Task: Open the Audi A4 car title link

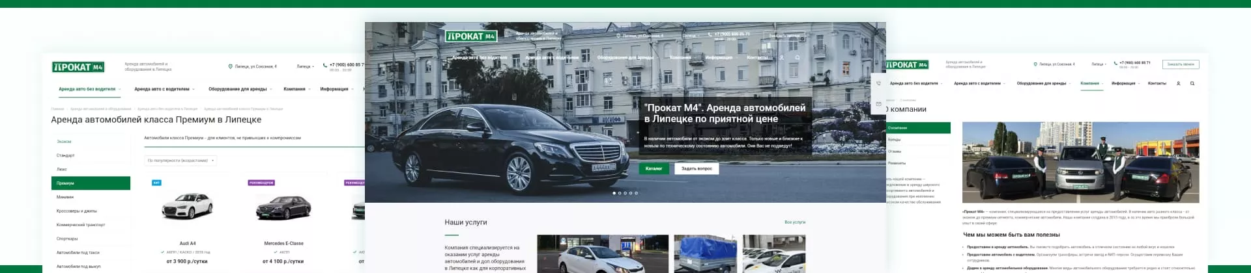Action: [188, 244]
